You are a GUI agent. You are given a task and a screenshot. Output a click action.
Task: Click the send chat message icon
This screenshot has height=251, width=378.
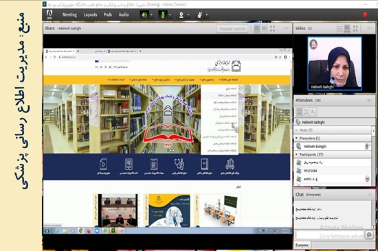369,235
